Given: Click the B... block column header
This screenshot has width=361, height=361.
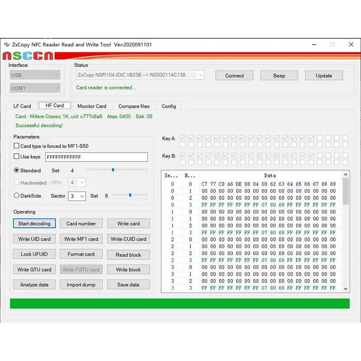Looking at the screenshot, I should coord(190,176).
